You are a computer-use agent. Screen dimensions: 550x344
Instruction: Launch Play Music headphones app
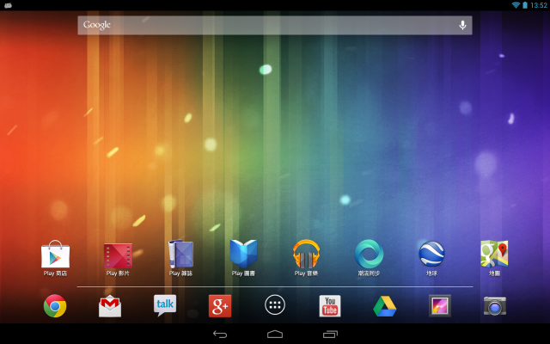306,258
